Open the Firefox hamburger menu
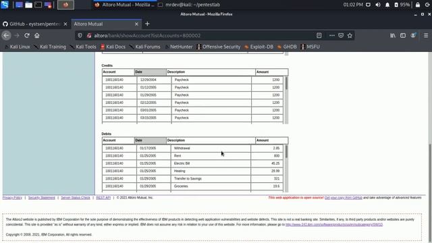This screenshot has height=243, width=432. click(x=426, y=36)
